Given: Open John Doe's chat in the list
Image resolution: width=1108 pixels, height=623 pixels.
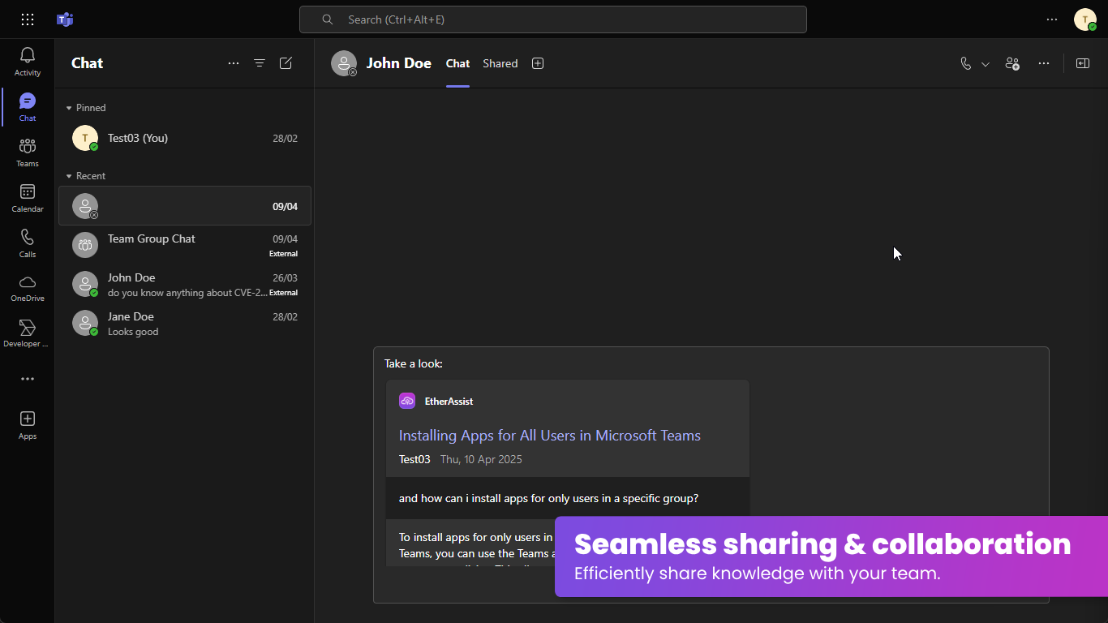Looking at the screenshot, I should pyautogui.click(x=185, y=284).
